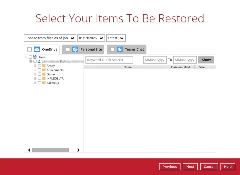
Task: Click the start date MM/dd/yyyy field
Action: coord(155,60)
